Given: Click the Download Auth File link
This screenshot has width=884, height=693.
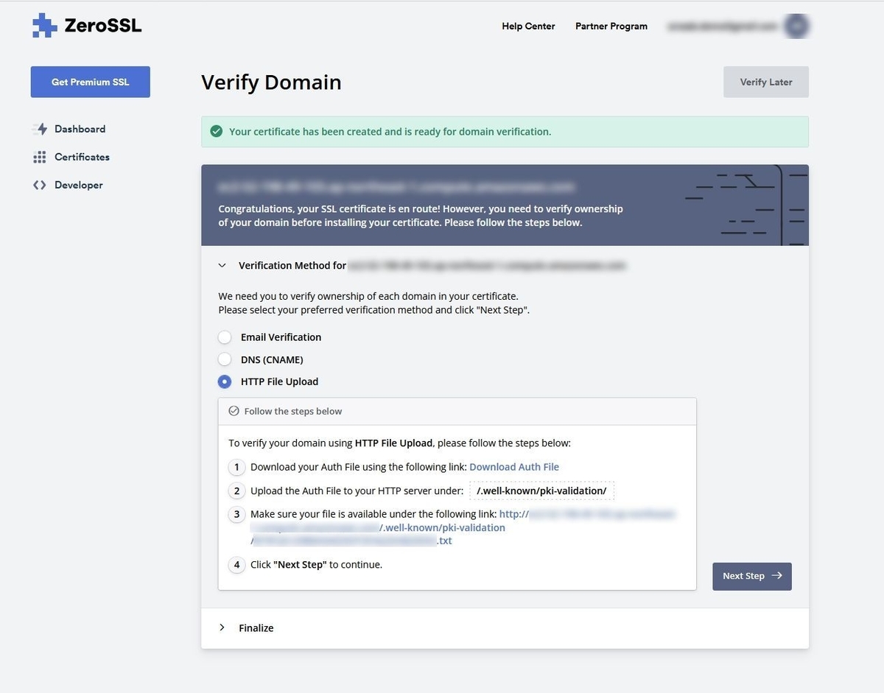Looking at the screenshot, I should [x=514, y=467].
